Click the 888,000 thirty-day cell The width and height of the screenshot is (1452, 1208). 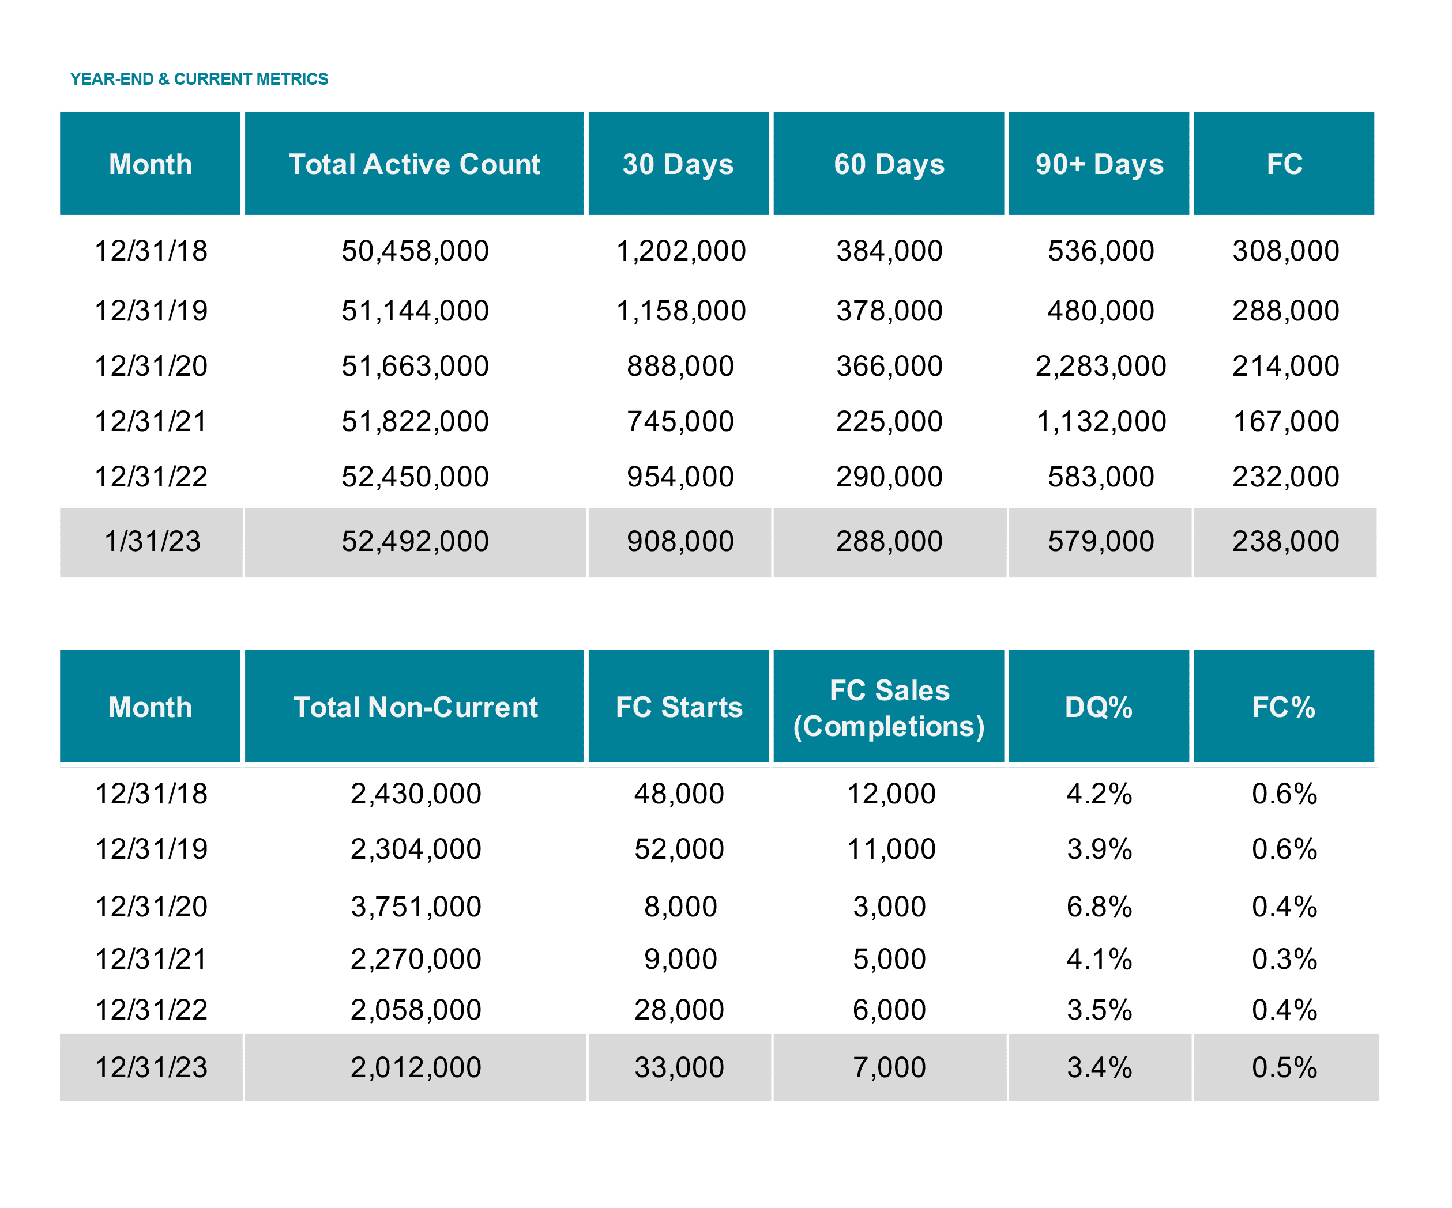tap(680, 367)
